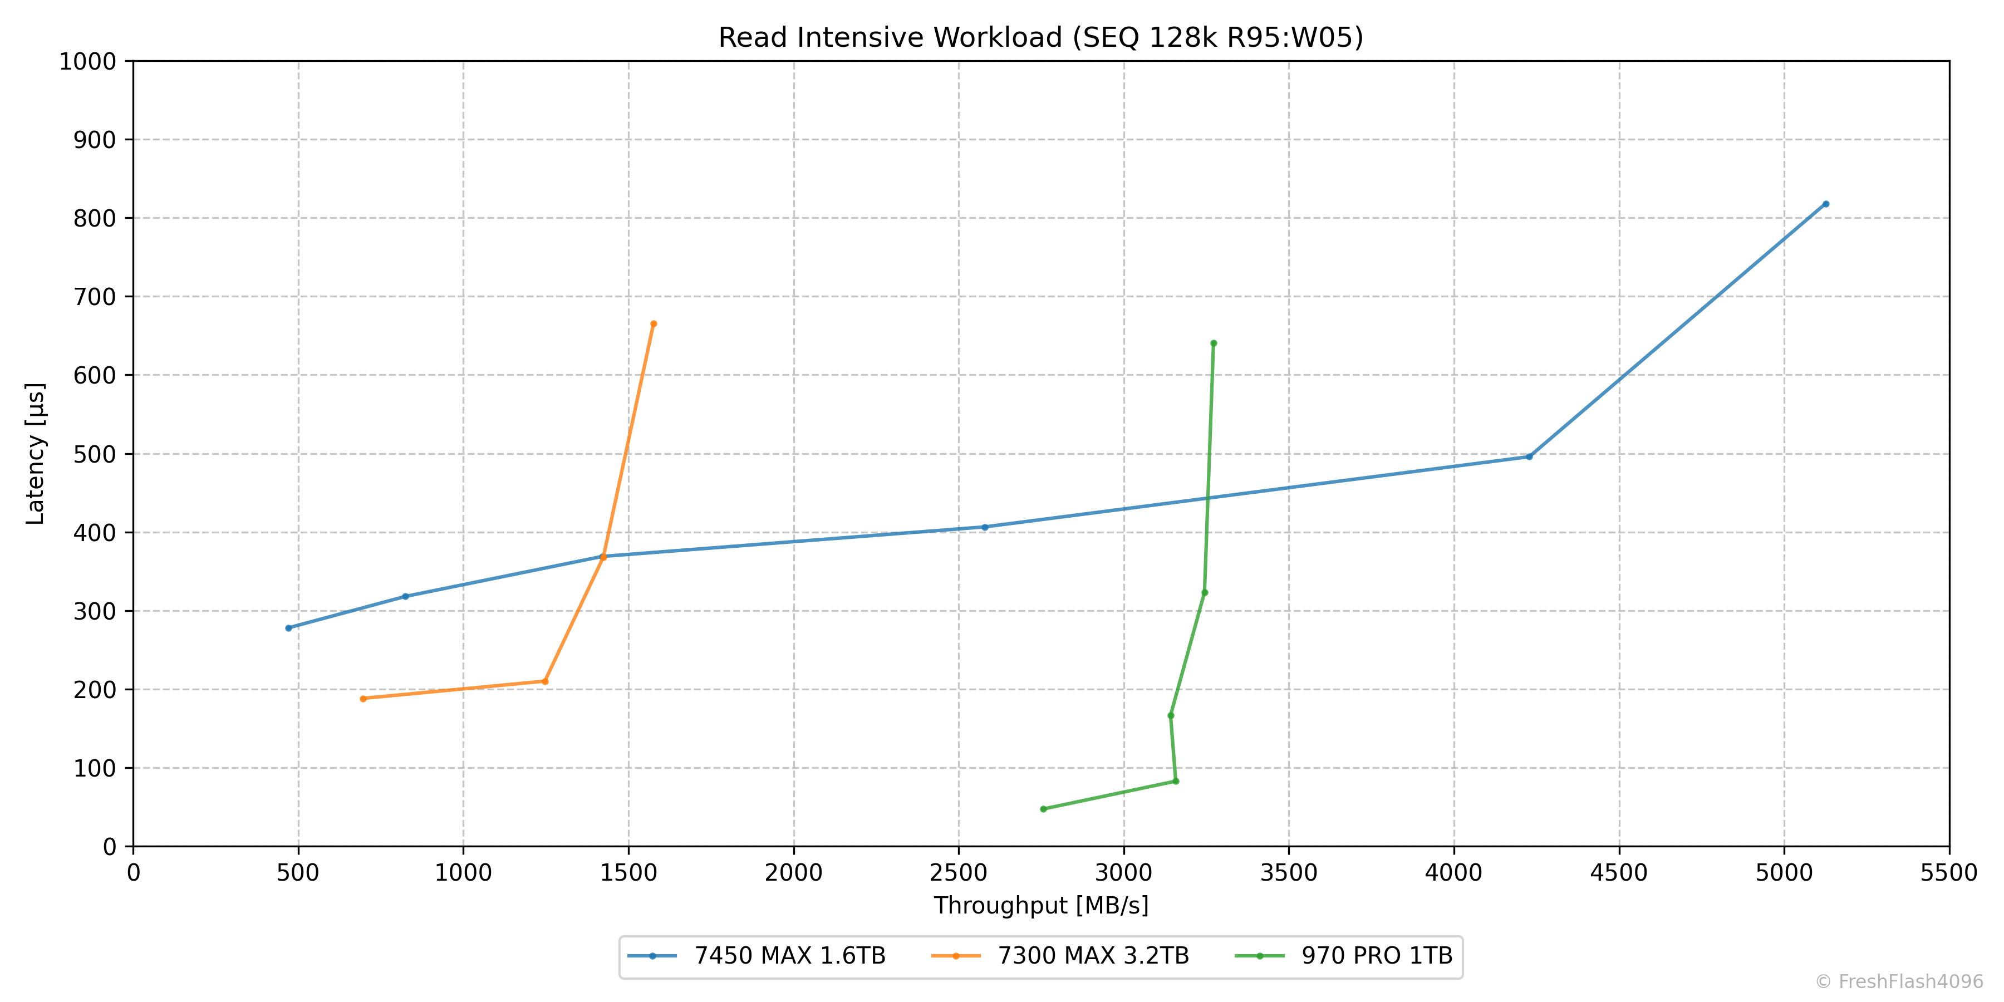Image resolution: width=2004 pixels, height=1002 pixels.
Task: Click the leftmost orange data point near 190 µs
Action: tap(364, 699)
